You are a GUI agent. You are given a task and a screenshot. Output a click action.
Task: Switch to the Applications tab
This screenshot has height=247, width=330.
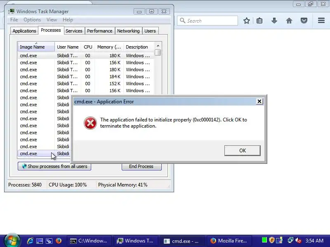(24, 31)
